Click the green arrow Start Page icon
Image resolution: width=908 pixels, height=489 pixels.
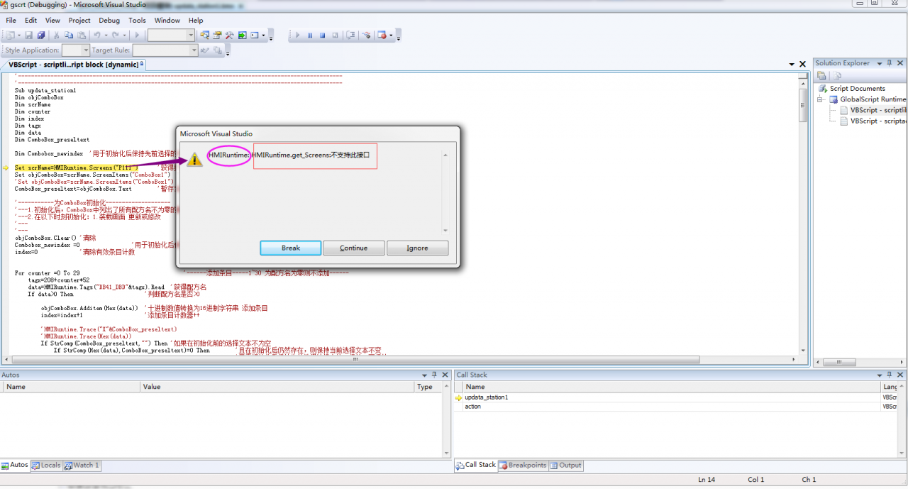pyautogui.click(x=242, y=35)
